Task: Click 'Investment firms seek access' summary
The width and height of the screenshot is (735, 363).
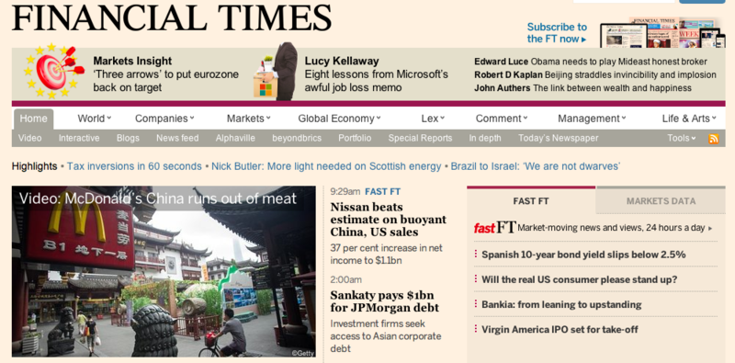Action: (x=386, y=336)
